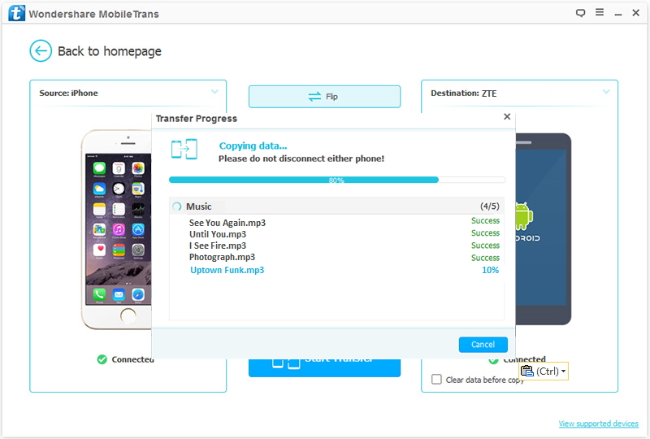Select I See Fire.mp3 in list
The image size is (650, 439).
(x=218, y=246)
